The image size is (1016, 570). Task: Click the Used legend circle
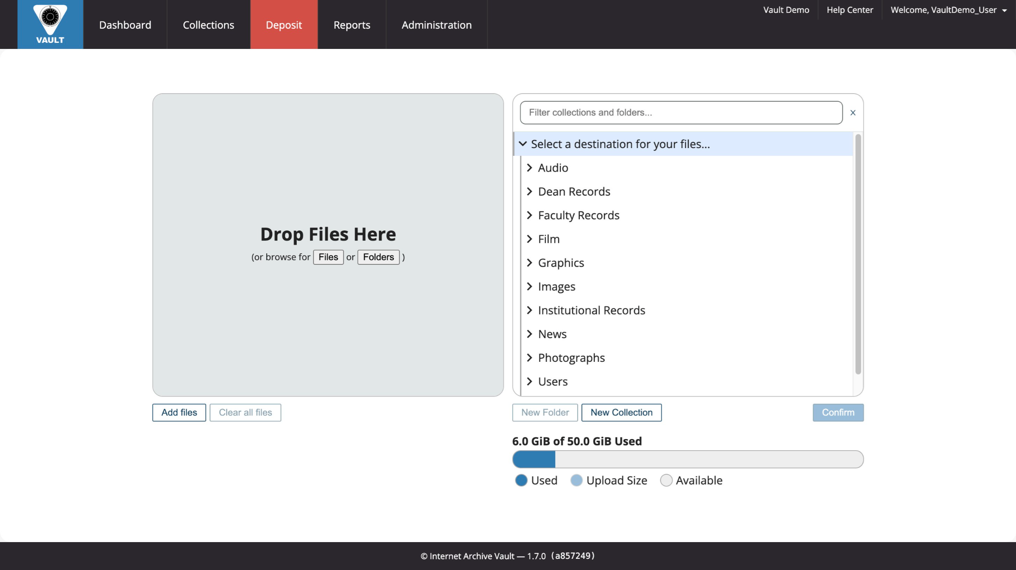pos(521,480)
